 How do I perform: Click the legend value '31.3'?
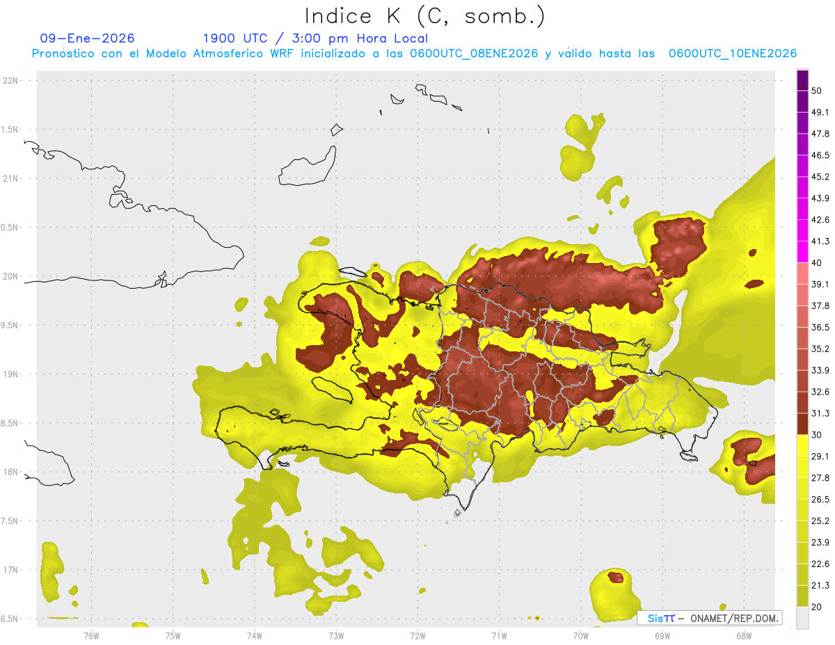(820, 413)
